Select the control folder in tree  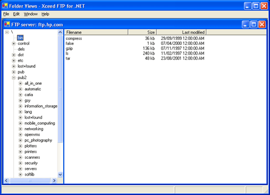tap(24, 44)
